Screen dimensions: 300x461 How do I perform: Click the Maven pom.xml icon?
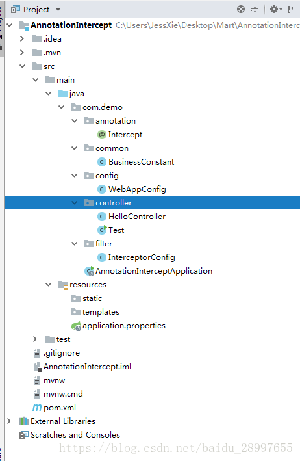37,408
